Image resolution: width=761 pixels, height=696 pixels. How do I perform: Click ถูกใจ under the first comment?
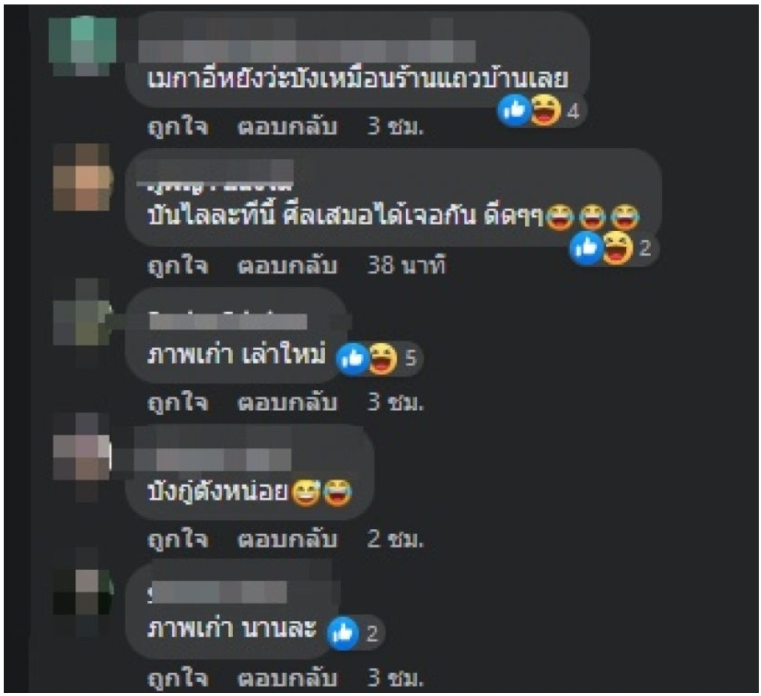pos(178,127)
